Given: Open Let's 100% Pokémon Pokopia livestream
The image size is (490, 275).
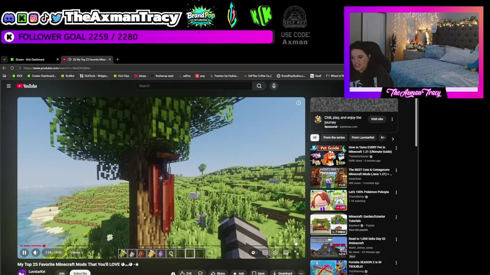Looking at the screenshot, I should pyautogui.click(x=328, y=200).
